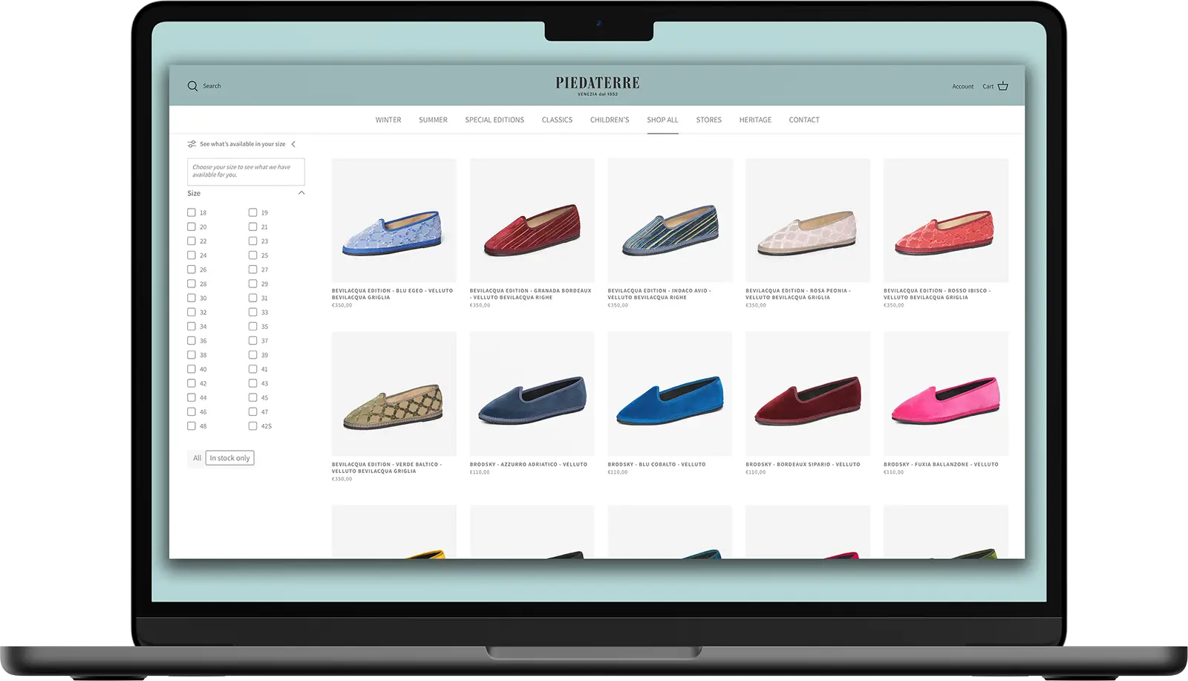
Task: Click 'Choose your size' hint box
Action: point(246,172)
